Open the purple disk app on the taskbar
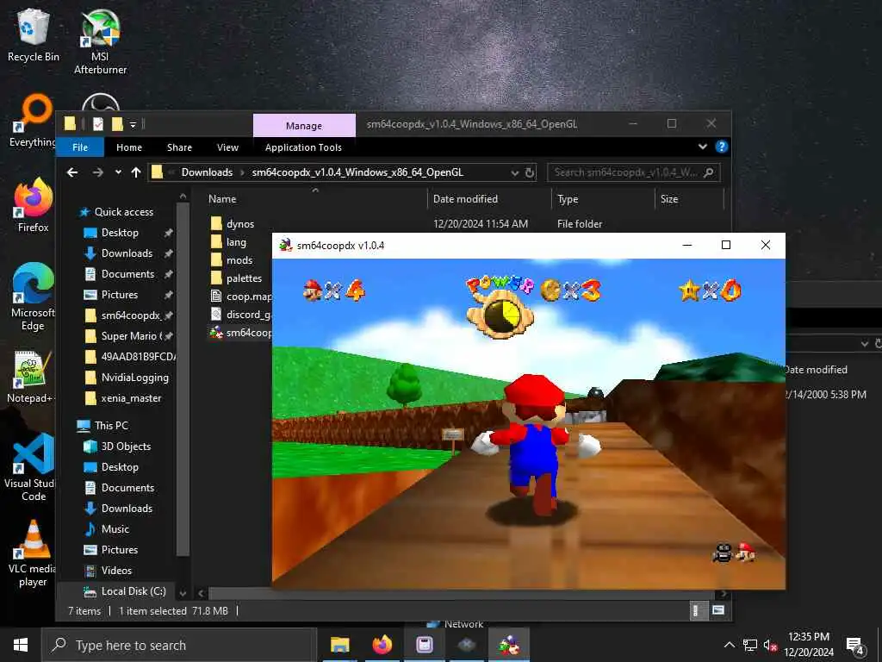The height and width of the screenshot is (662, 882). 424,645
